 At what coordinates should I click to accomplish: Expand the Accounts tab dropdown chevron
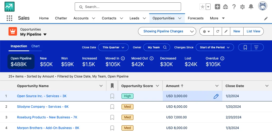tap(94, 18)
